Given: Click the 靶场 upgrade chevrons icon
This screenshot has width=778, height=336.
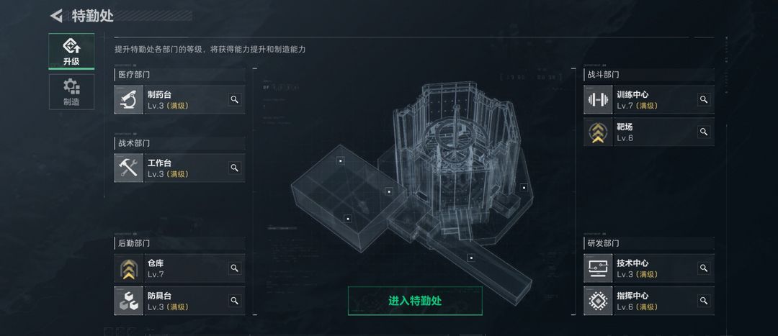Looking at the screenshot, I should [x=598, y=132].
